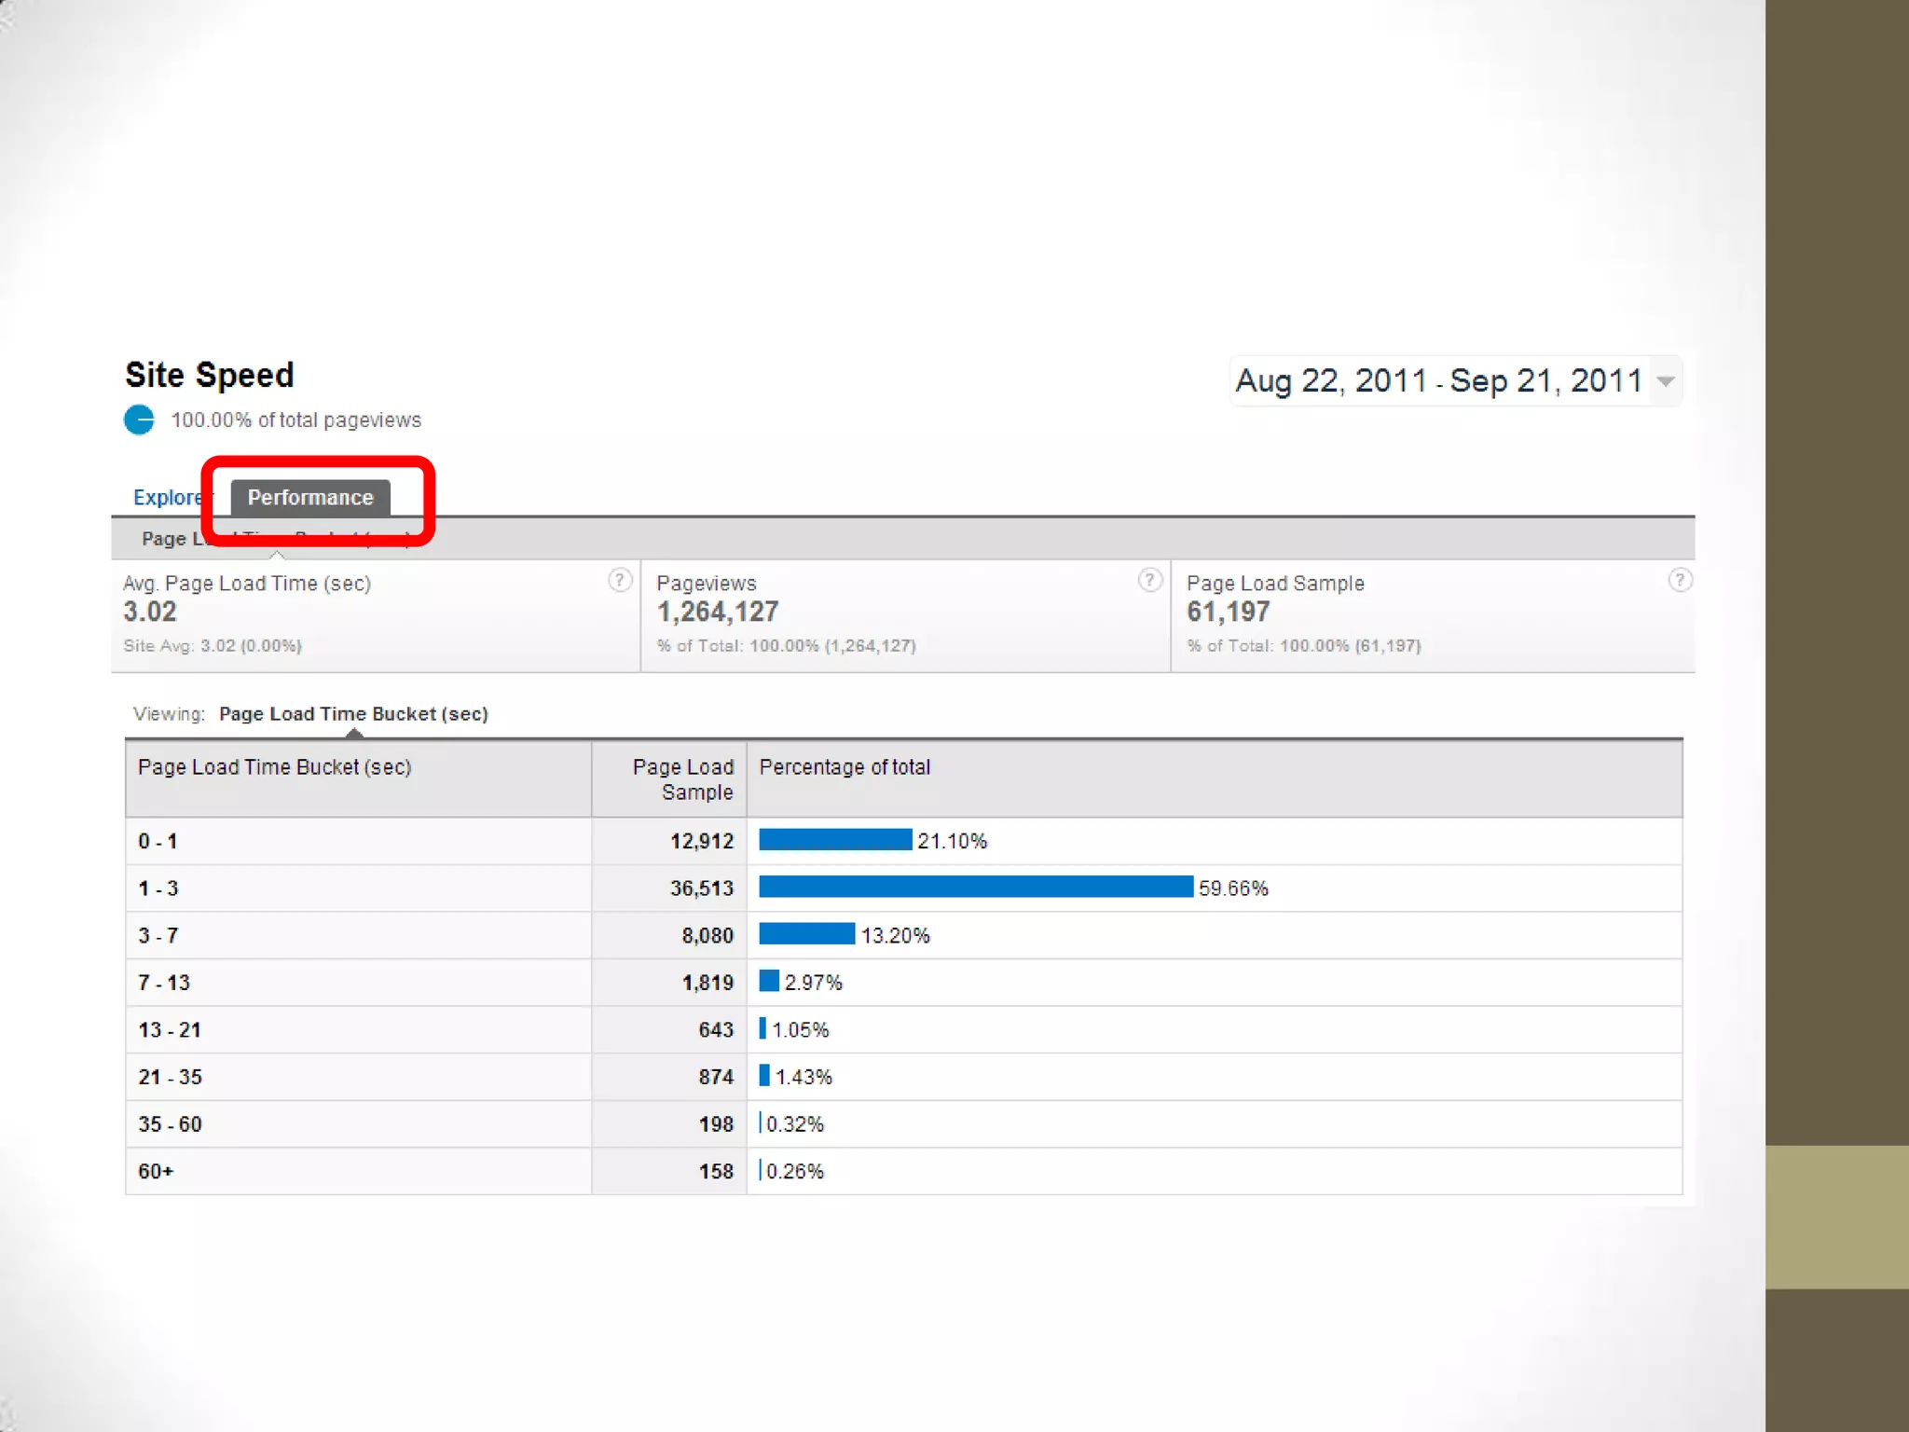Screen dimensions: 1909x1432
Task: Click the Aug 22 - Sep 21, 2011 date range
Action: click(1437, 381)
